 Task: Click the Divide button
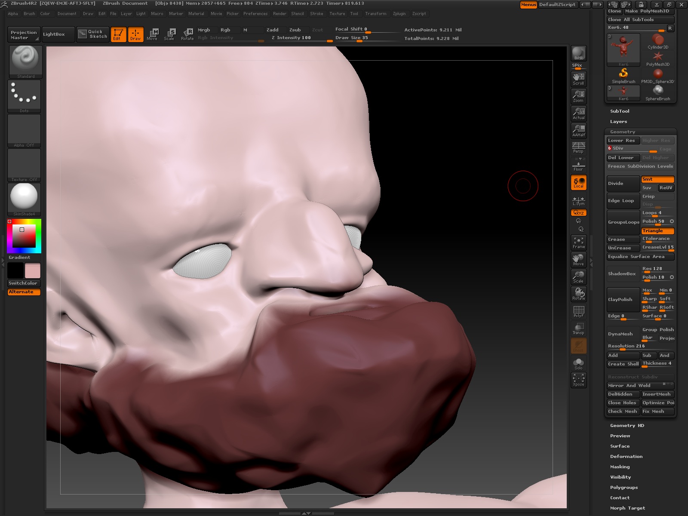click(x=623, y=184)
